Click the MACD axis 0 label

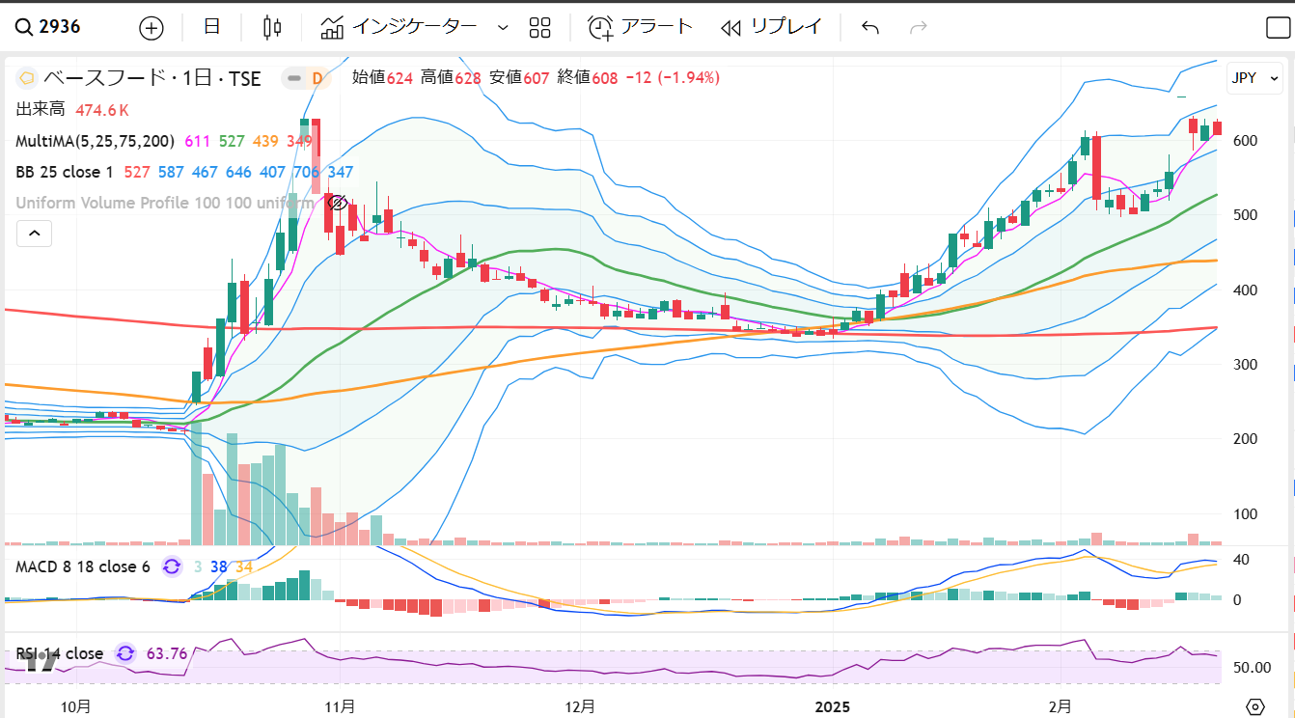point(1237,600)
